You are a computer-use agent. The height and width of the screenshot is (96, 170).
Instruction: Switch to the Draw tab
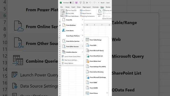79,7
